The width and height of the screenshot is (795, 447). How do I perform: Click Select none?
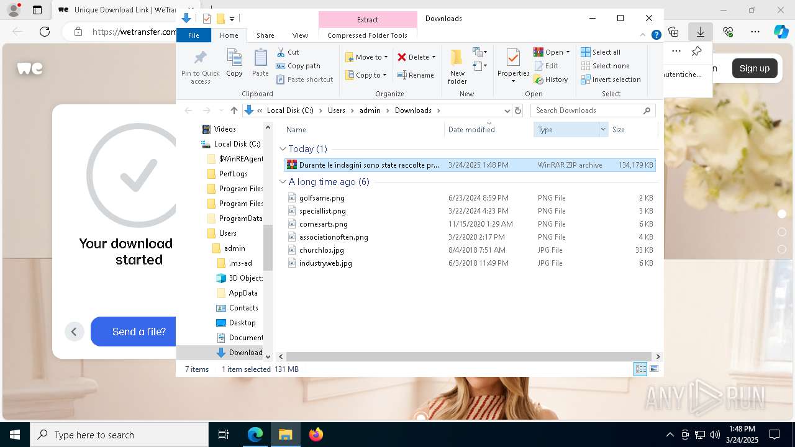(605, 66)
